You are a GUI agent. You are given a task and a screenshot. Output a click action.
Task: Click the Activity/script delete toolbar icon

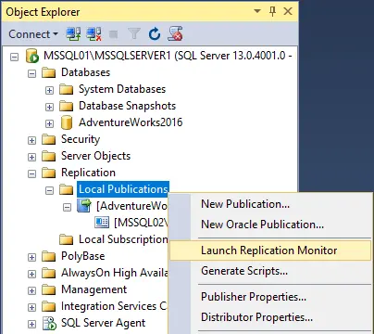(x=175, y=34)
